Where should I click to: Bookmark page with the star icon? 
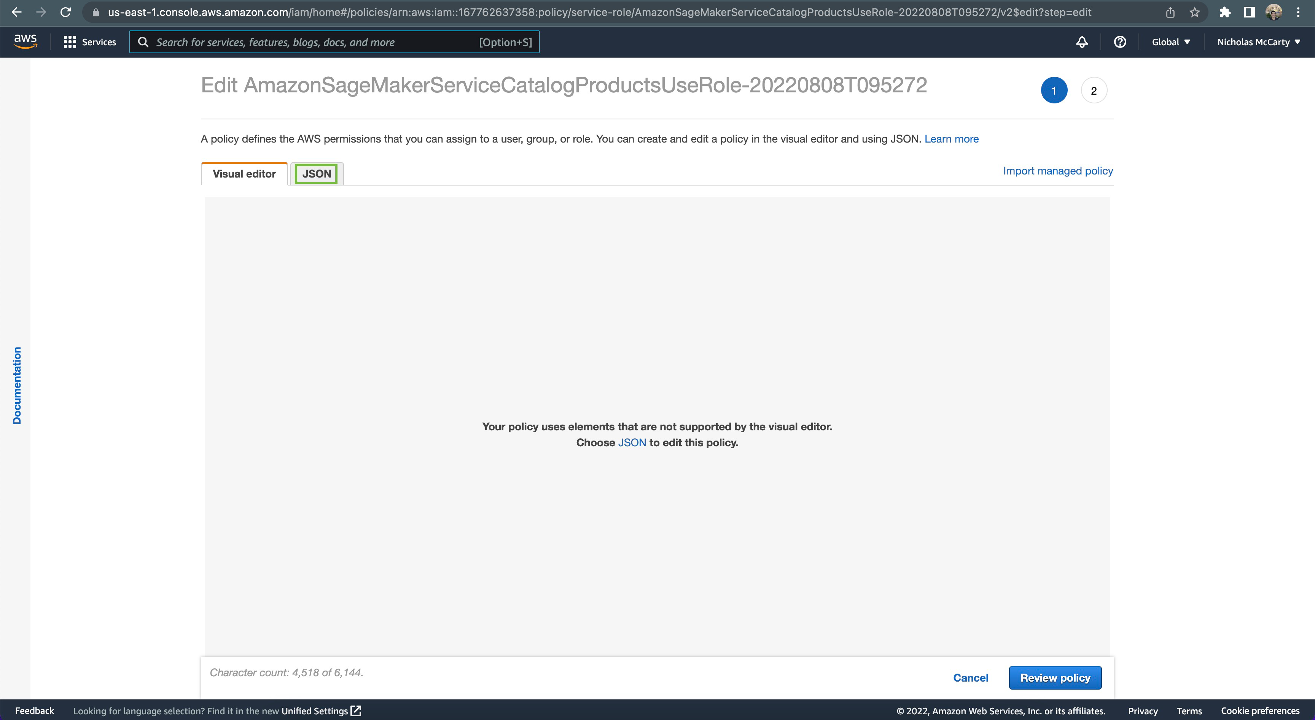(x=1194, y=12)
